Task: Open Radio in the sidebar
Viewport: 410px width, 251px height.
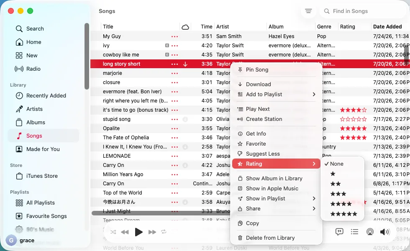Action: [28, 69]
